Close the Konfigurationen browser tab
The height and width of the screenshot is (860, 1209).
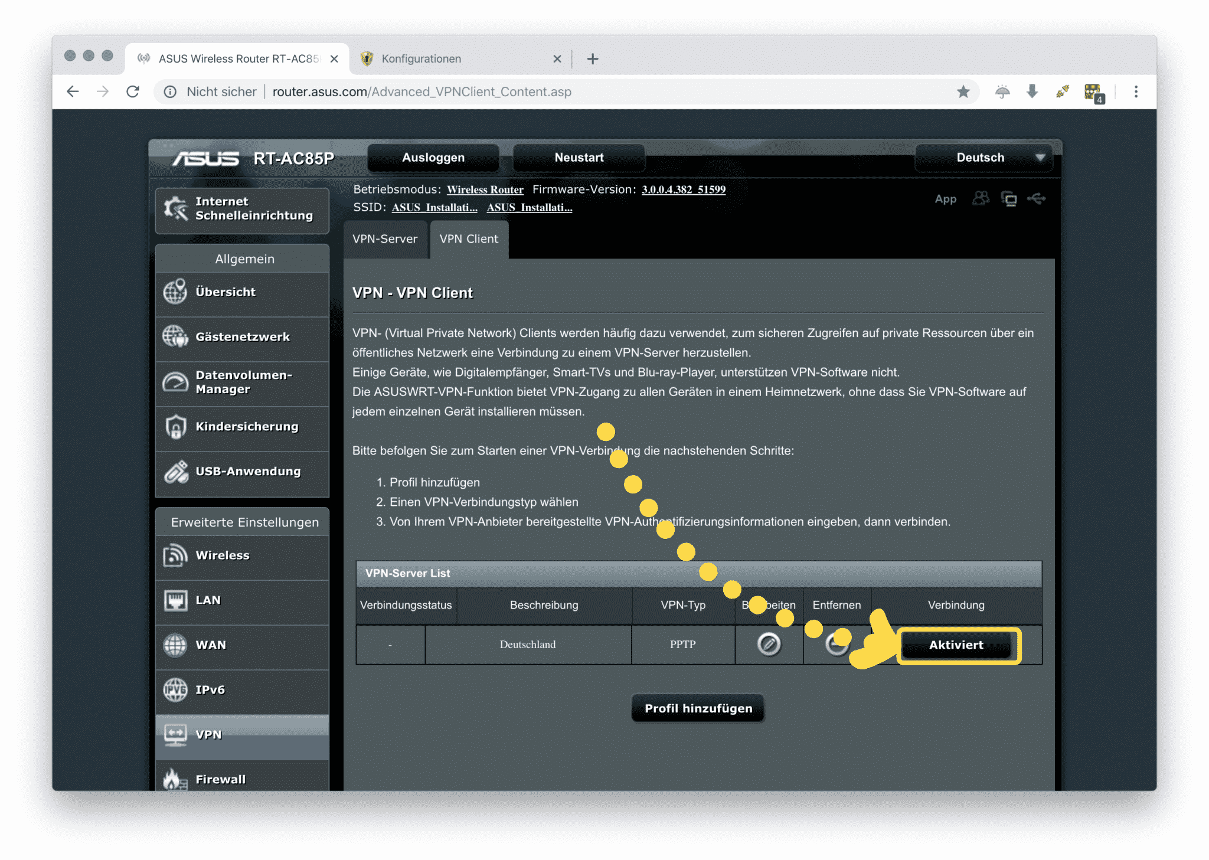557,58
